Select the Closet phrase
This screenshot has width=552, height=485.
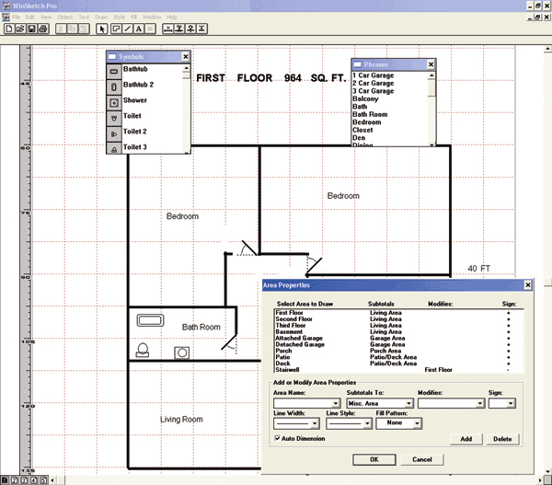(362, 130)
